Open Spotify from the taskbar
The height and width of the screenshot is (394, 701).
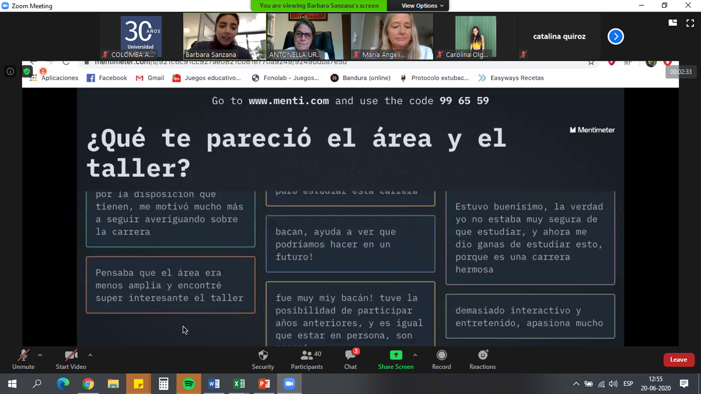189,384
